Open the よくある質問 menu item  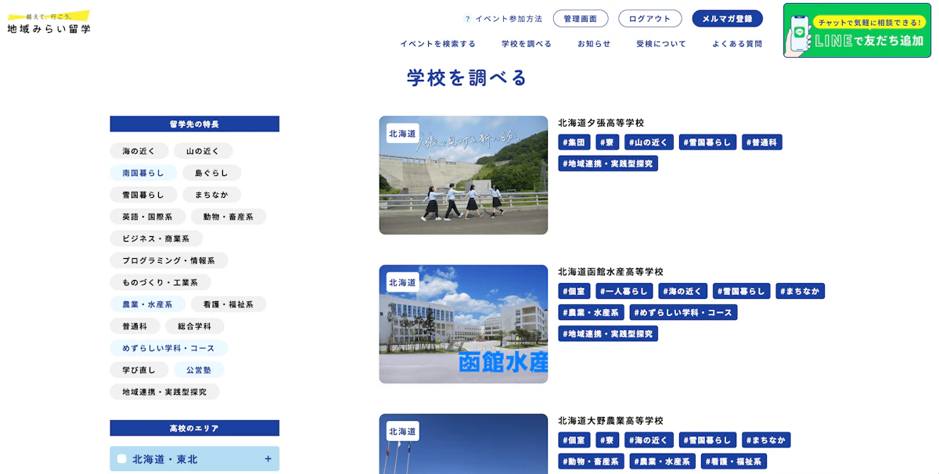737,44
